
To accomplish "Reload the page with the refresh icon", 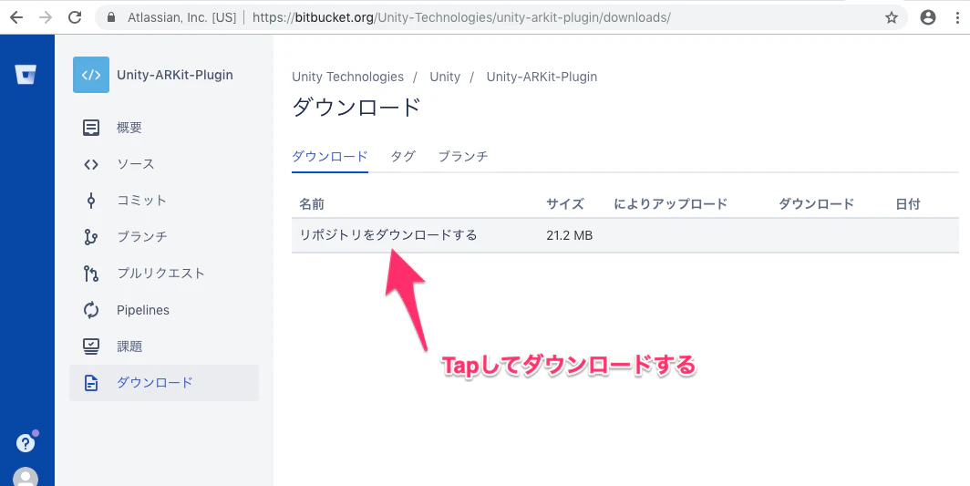I will coord(75,17).
